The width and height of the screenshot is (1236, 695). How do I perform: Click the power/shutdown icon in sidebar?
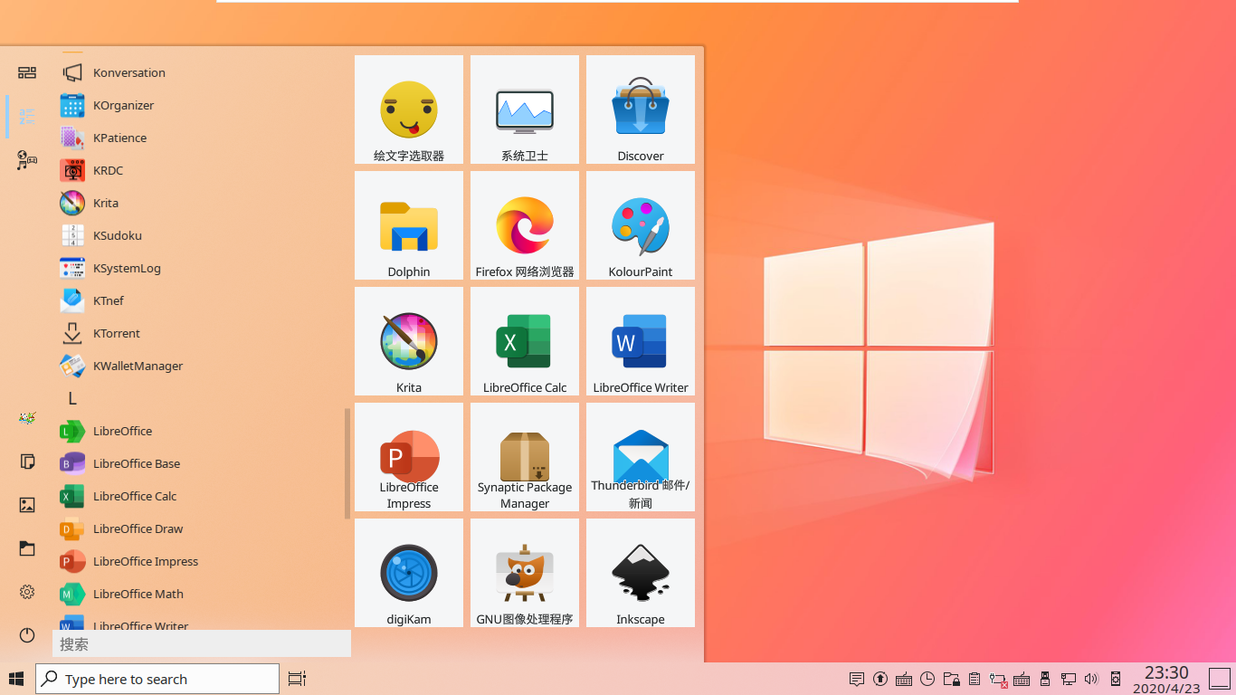click(26, 635)
